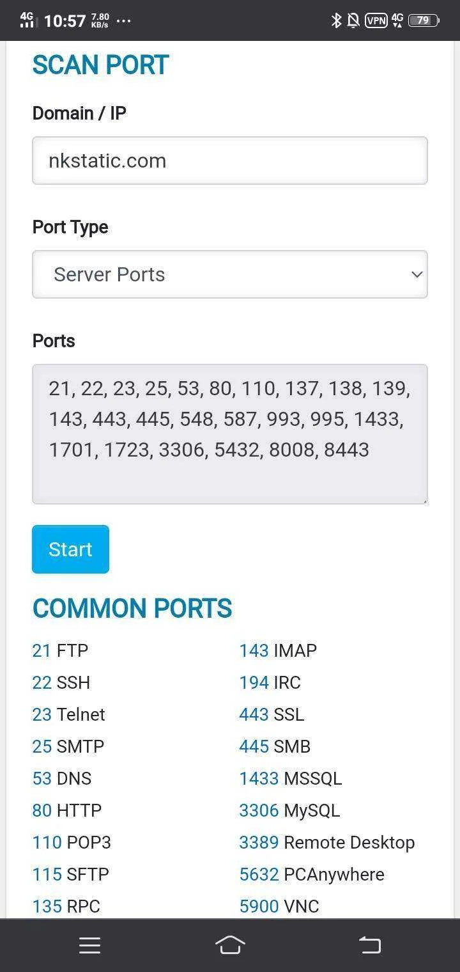The width and height of the screenshot is (460, 972).
Task: Start the port scan
Action: pos(70,549)
